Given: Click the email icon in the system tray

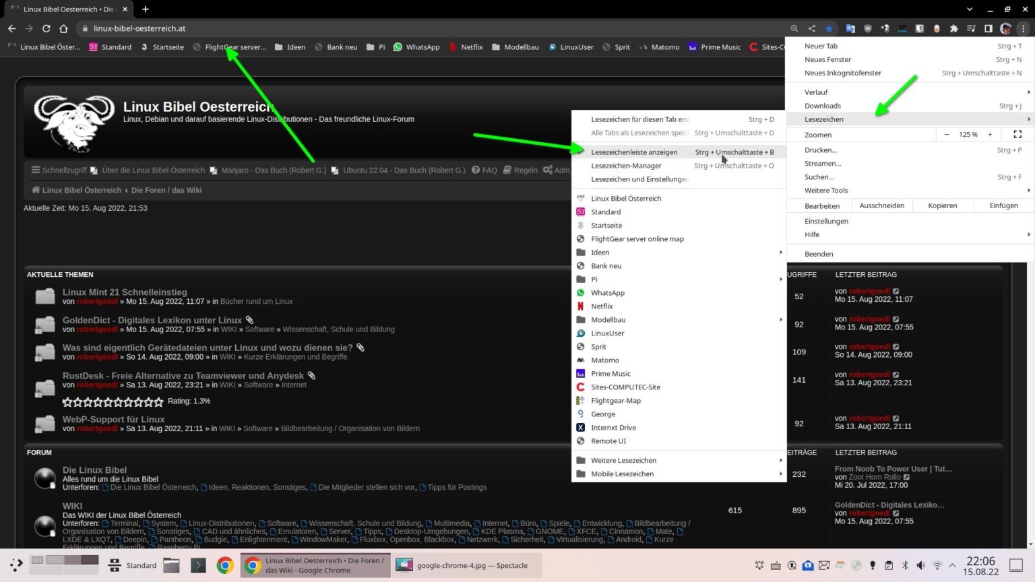Looking at the screenshot, I should 824,565.
